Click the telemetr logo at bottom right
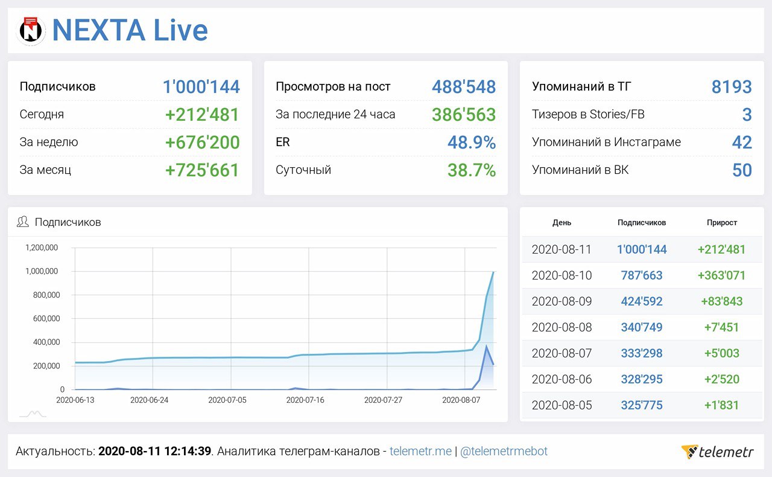Viewport: 772px width, 477px height. tap(717, 451)
